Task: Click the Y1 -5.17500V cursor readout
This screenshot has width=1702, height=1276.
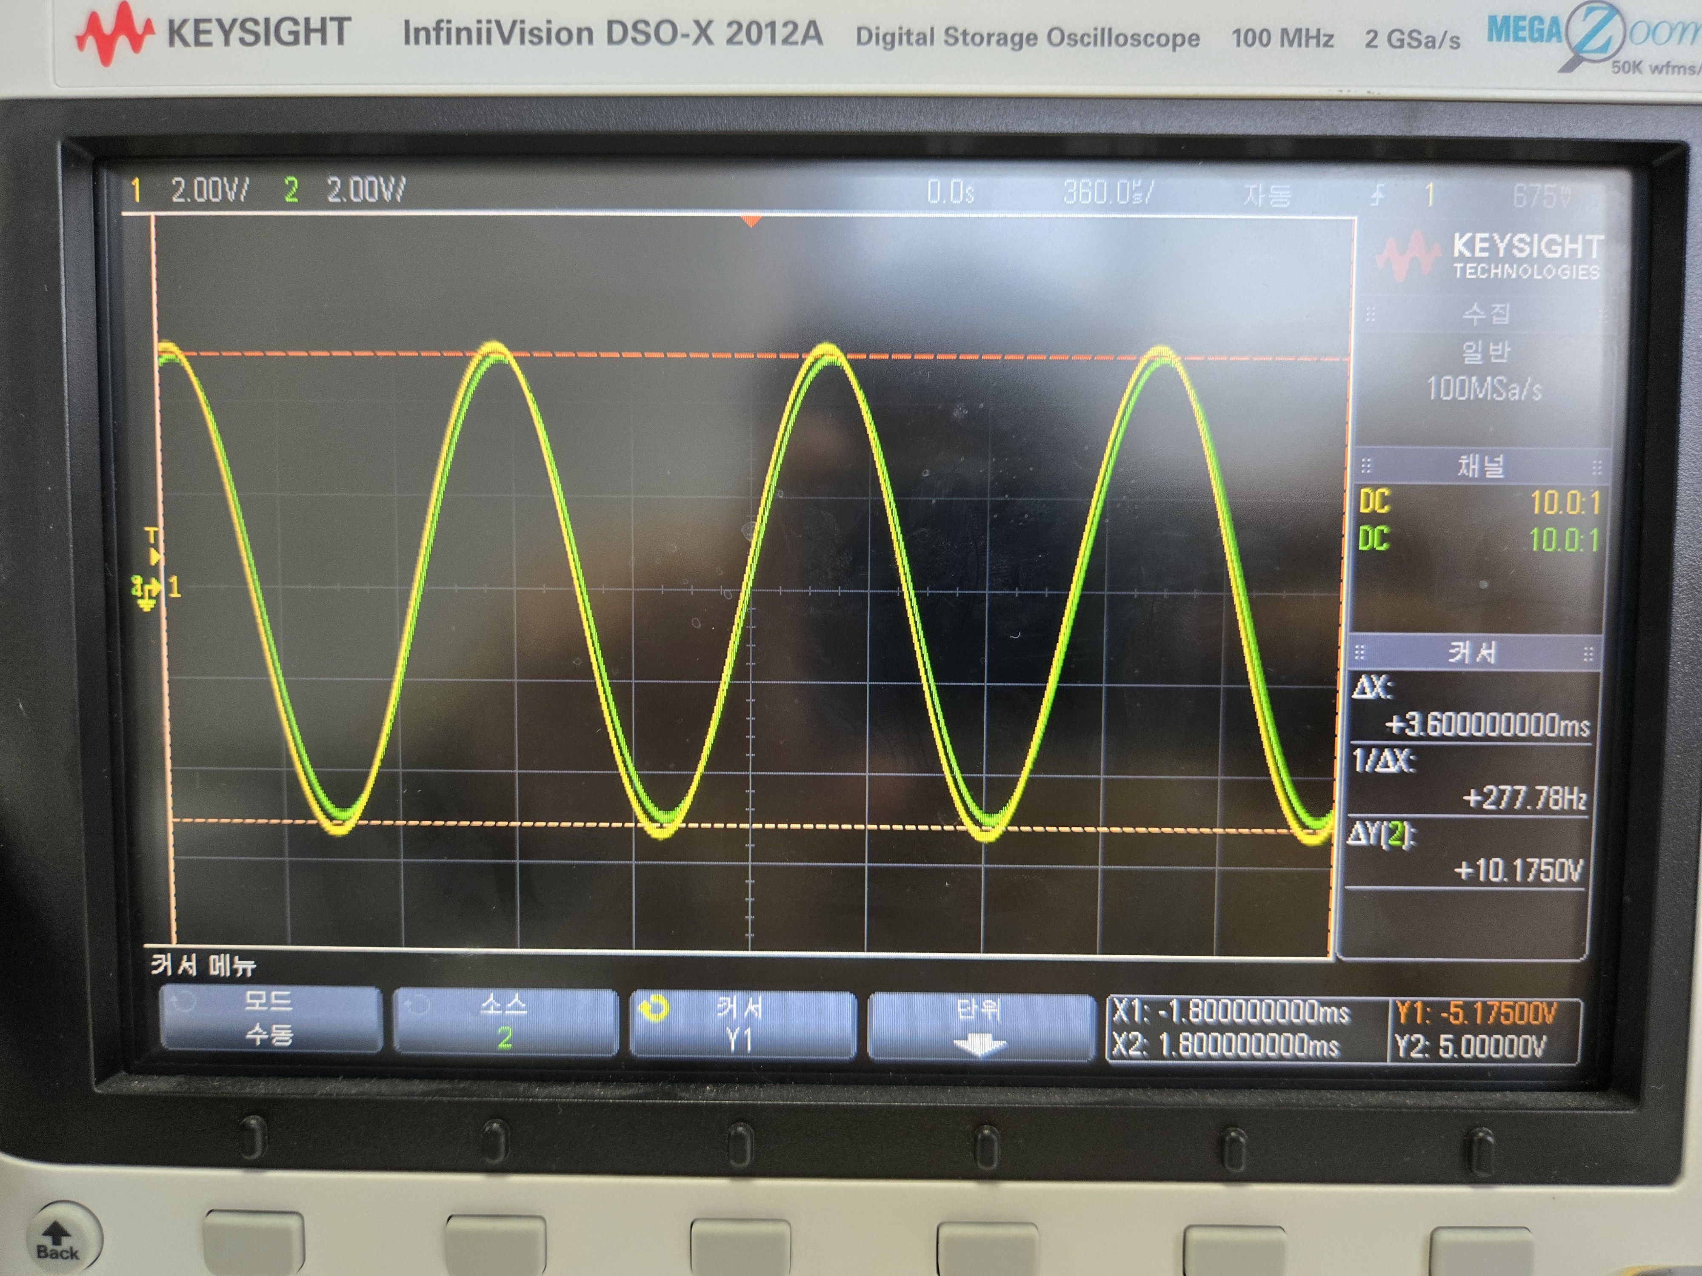Action: tap(1476, 1014)
